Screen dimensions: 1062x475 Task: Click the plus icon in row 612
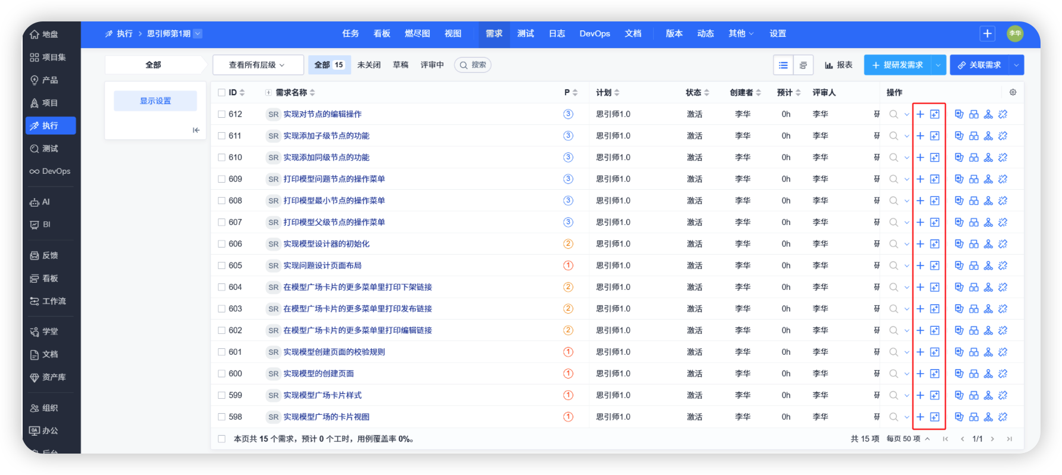(920, 114)
